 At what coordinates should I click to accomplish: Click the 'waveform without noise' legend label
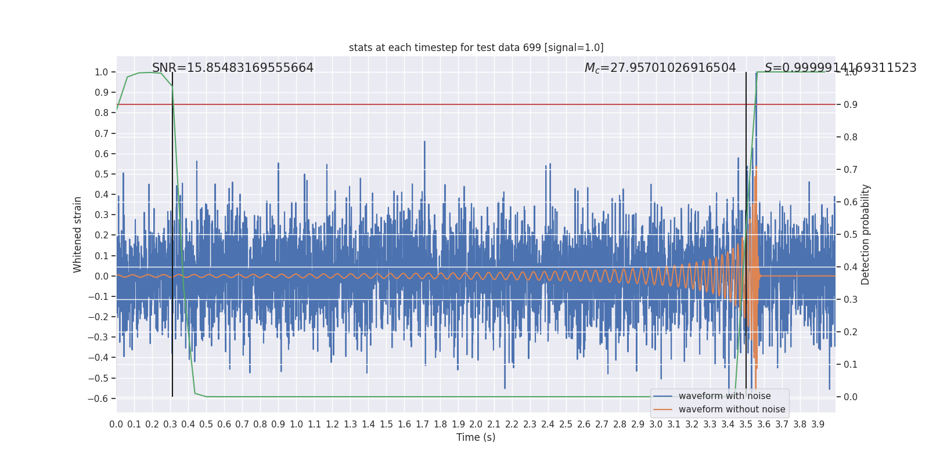click(x=732, y=409)
